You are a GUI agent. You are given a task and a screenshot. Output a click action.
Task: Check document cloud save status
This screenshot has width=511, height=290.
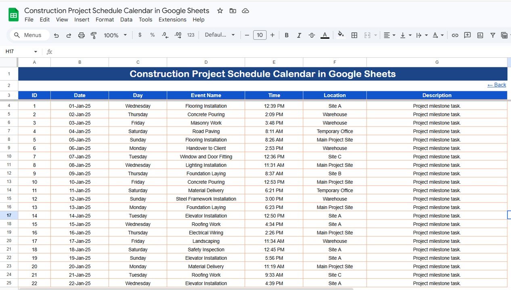click(x=245, y=11)
